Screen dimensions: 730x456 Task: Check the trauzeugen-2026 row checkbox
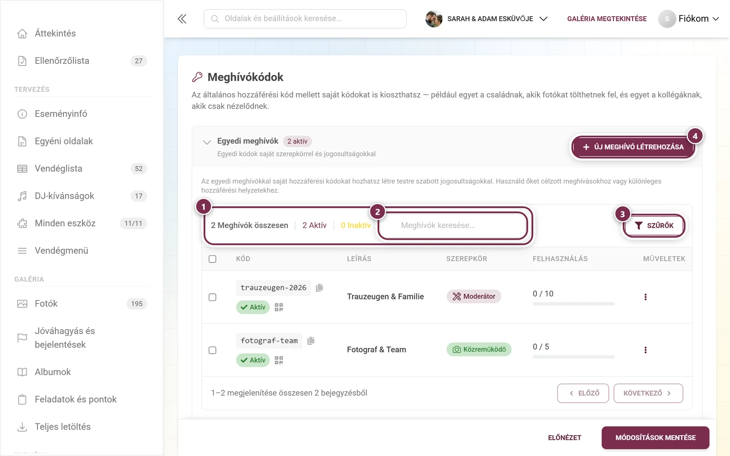coord(212,297)
